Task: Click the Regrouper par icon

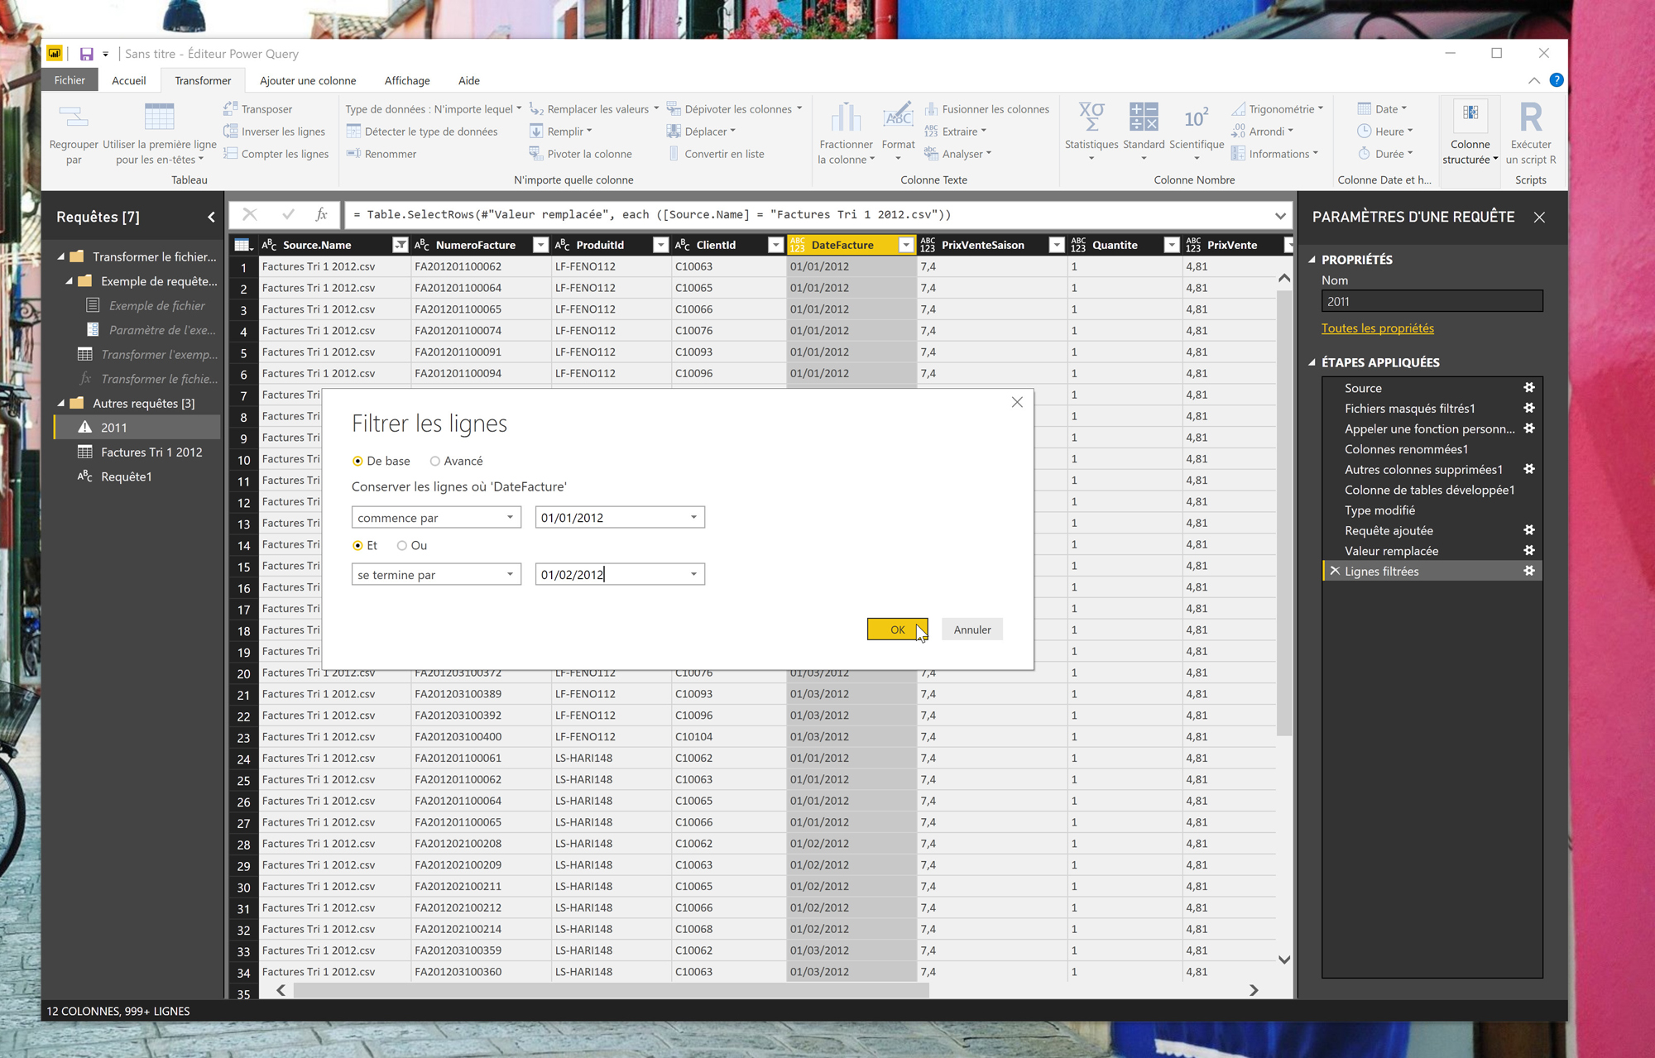Action: tap(74, 117)
